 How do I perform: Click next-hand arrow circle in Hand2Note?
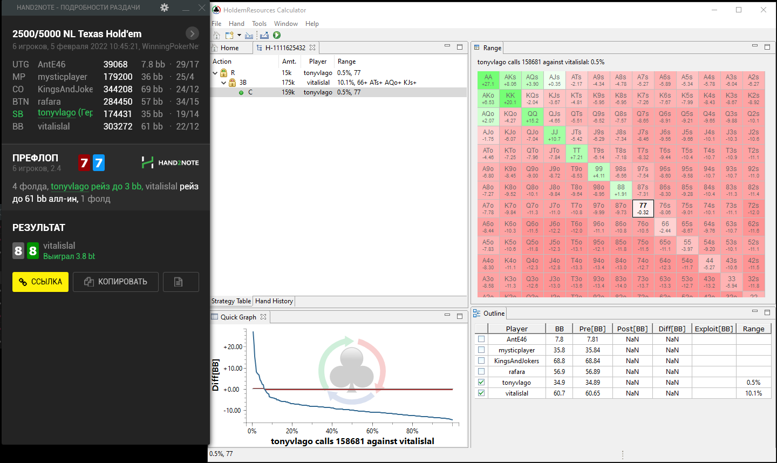[x=192, y=33]
